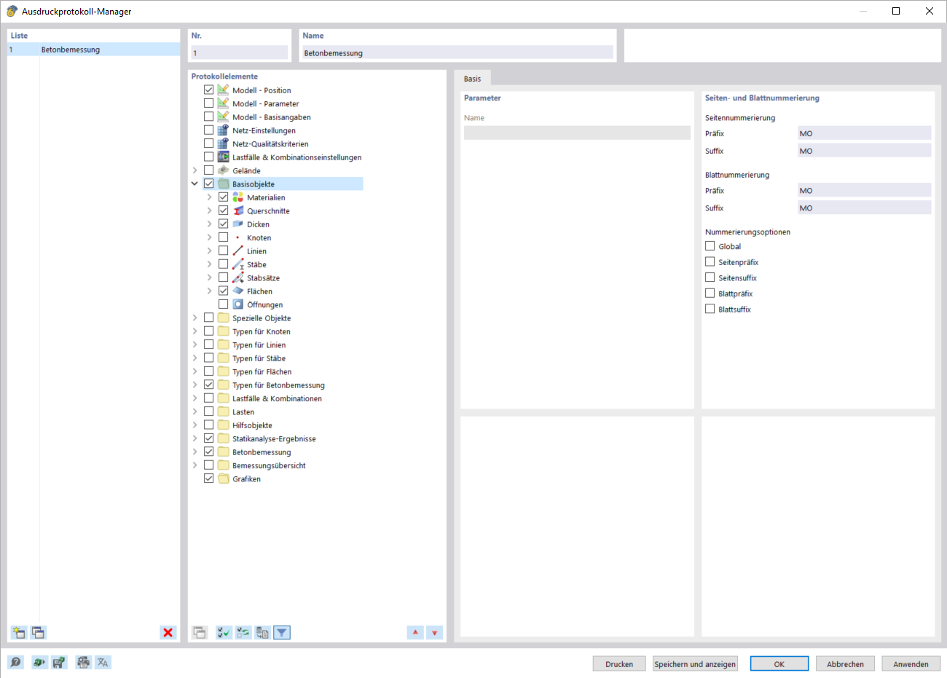Screen dimensions: 947x678
Task: Click the Modell - Position icon
Action: click(224, 90)
